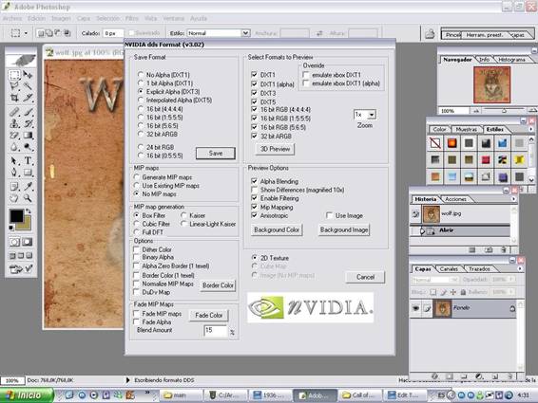
Task: Select Generate MIP maps option
Action: click(x=137, y=177)
